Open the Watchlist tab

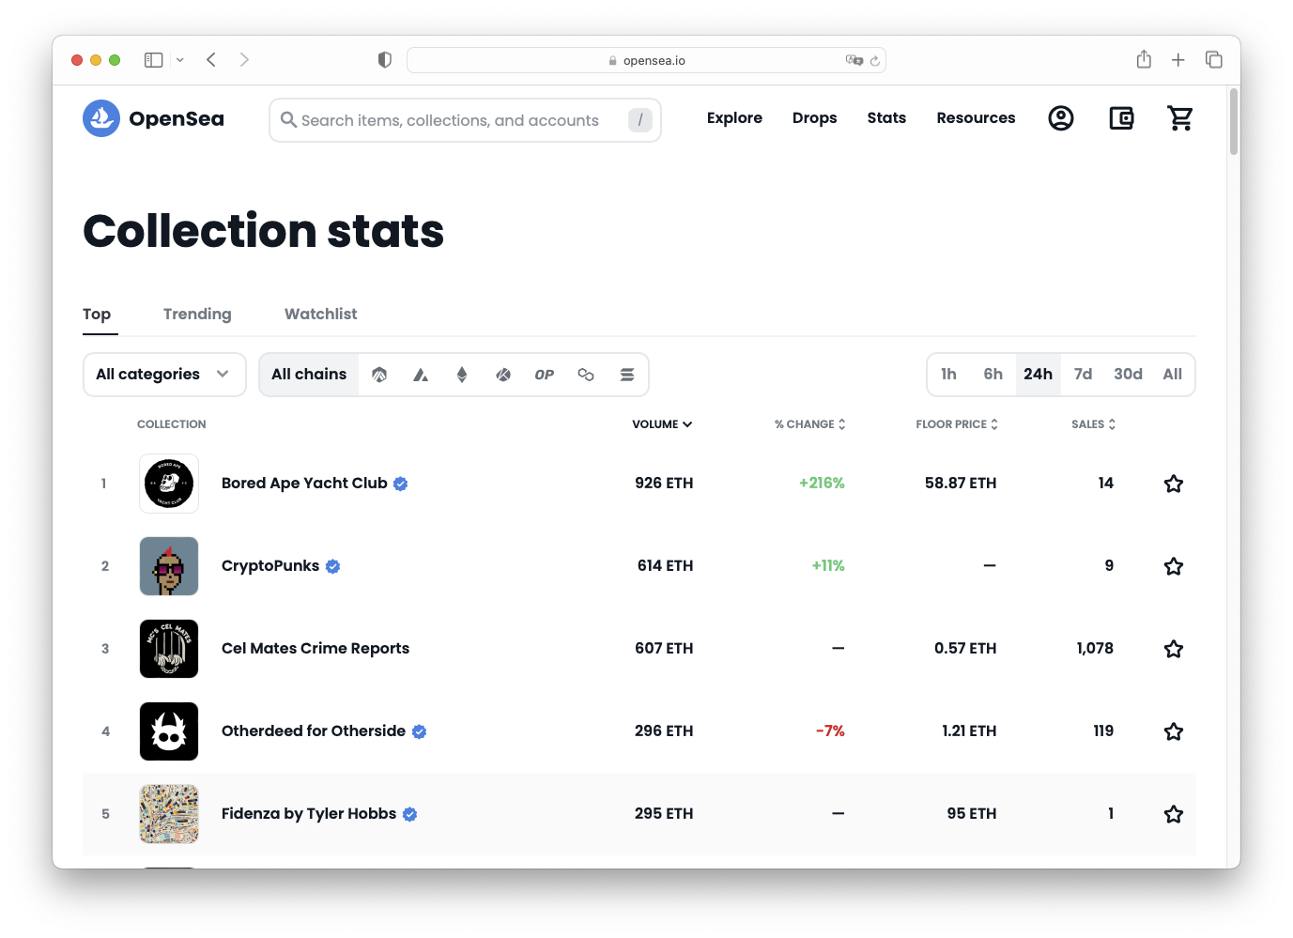pos(320,315)
